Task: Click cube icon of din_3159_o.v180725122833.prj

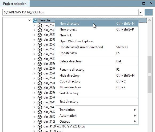Action: (x=40, y=126)
